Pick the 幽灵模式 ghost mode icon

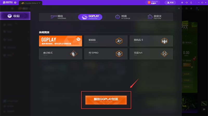pos(74,54)
